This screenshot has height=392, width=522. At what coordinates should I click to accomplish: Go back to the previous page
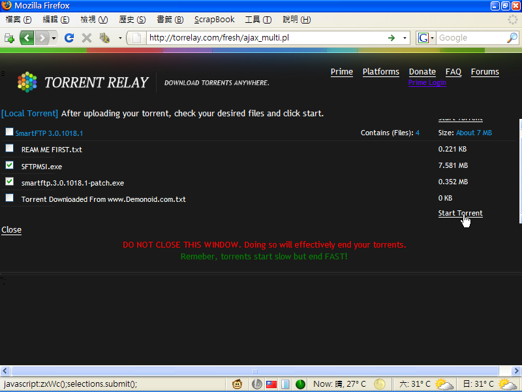27,38
